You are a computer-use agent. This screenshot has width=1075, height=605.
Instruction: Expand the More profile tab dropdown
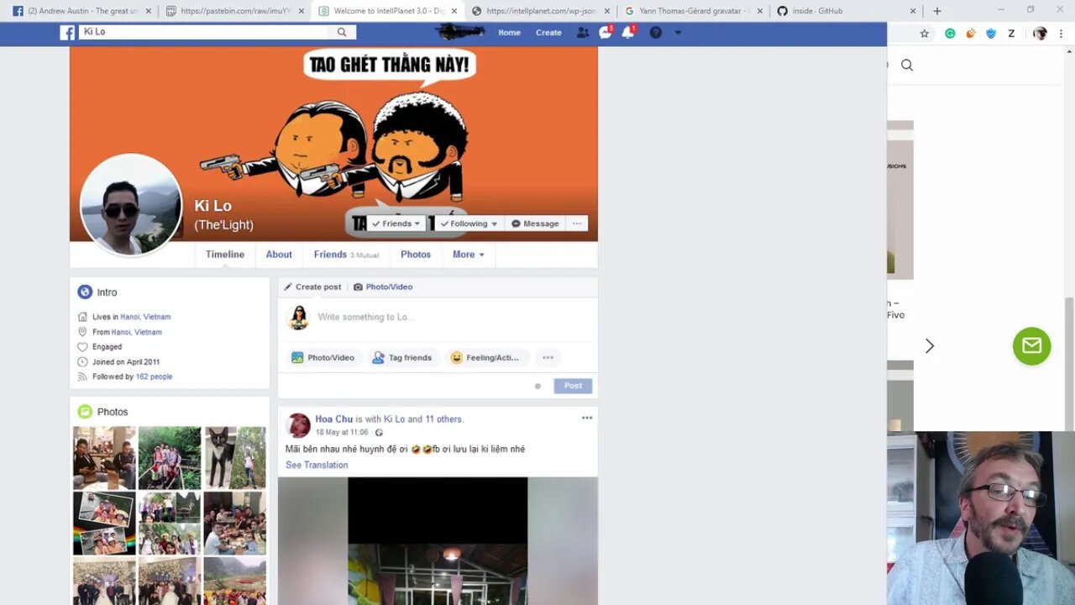468,255
